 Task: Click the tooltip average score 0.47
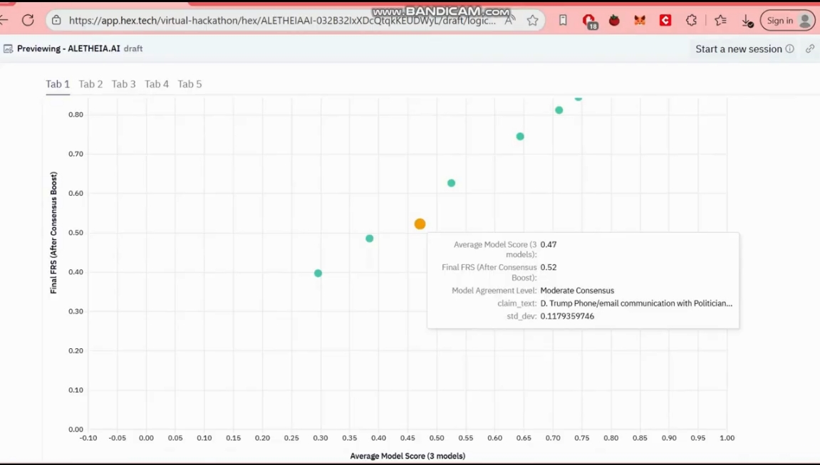tap(549, 244)
